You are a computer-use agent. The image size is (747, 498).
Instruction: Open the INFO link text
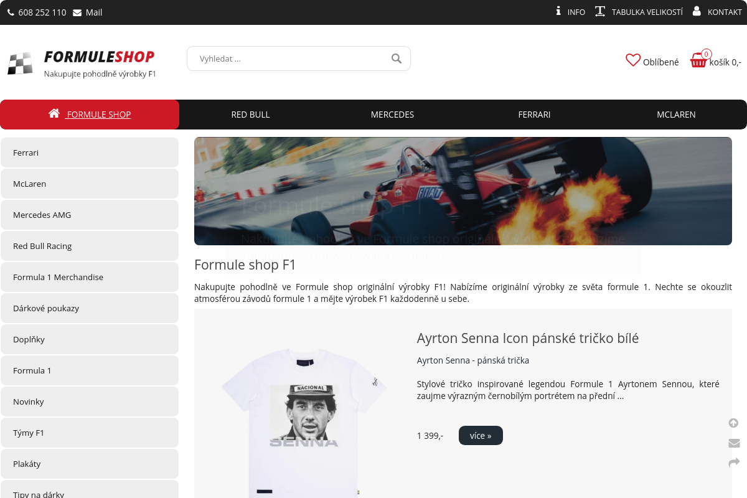pyautogui.click(x=576, y=12)
